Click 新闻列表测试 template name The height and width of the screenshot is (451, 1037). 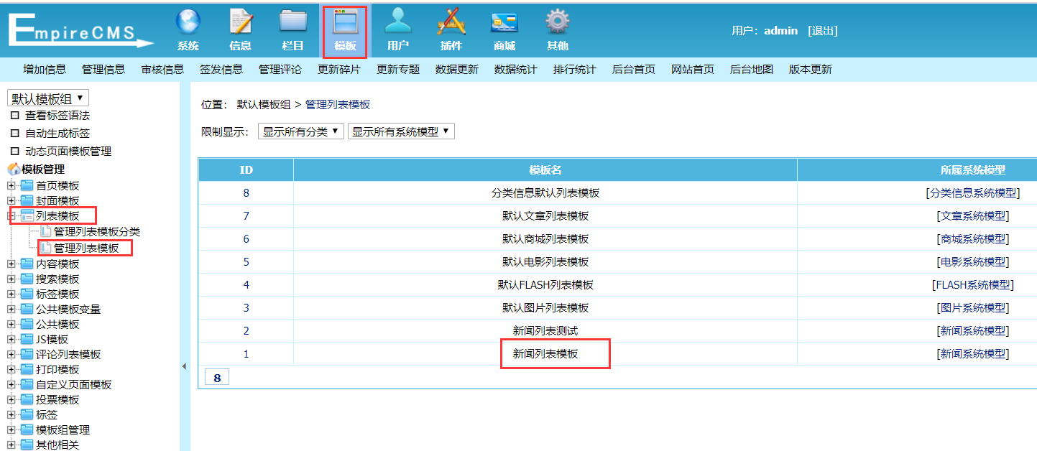tap(545, 330)
